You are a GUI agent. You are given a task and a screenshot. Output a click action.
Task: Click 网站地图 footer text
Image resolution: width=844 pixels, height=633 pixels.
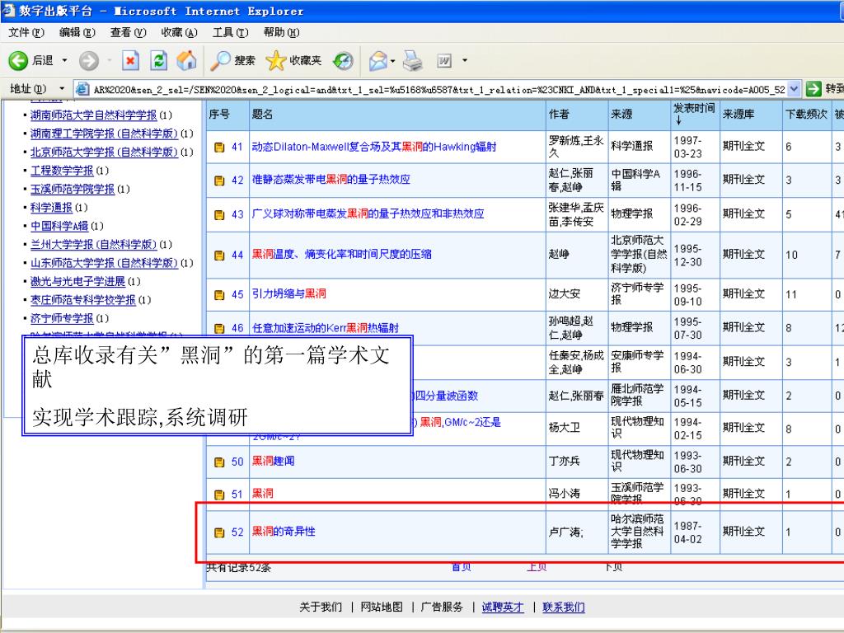point(381,607)
